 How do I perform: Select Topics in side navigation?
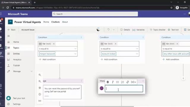pos(16,48)
